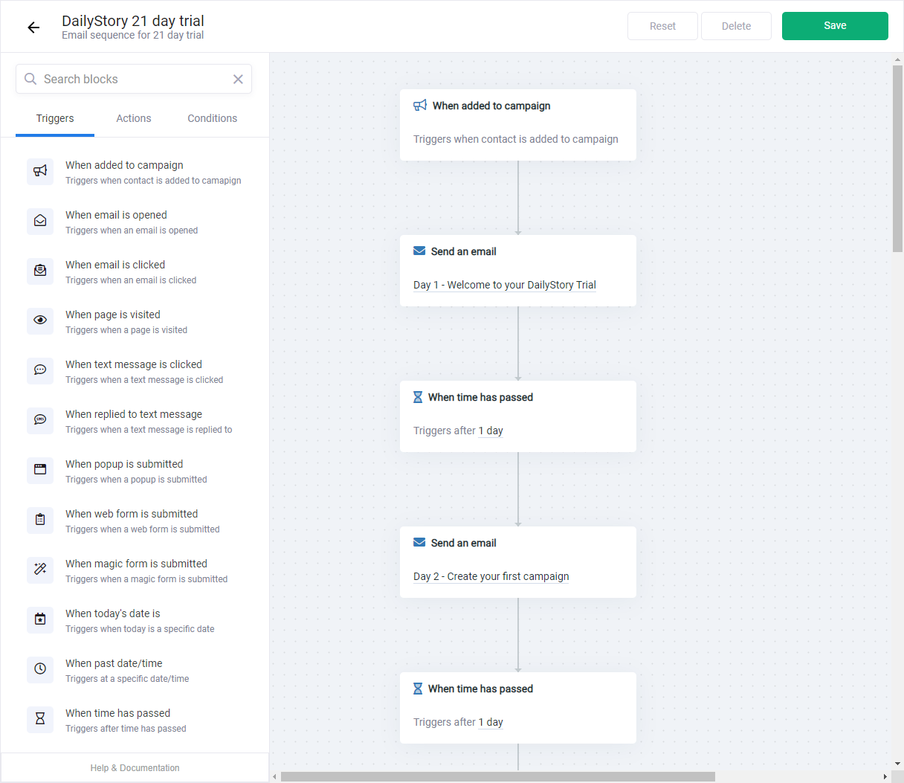Select 'When email is clicked' trigger label
The width and height of the screenshot is (904, 783).
coord(115,265)
